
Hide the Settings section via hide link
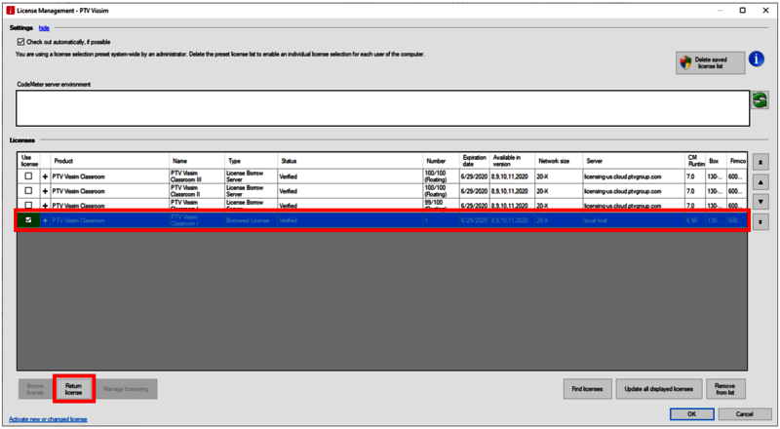[x=44, y=29]
